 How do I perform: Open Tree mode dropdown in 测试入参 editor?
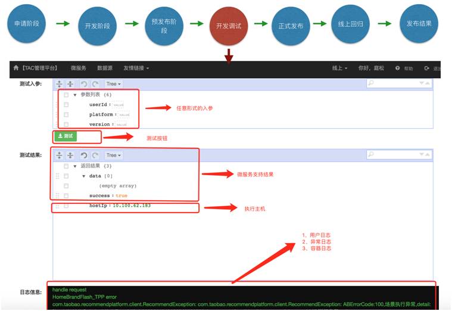114,84
